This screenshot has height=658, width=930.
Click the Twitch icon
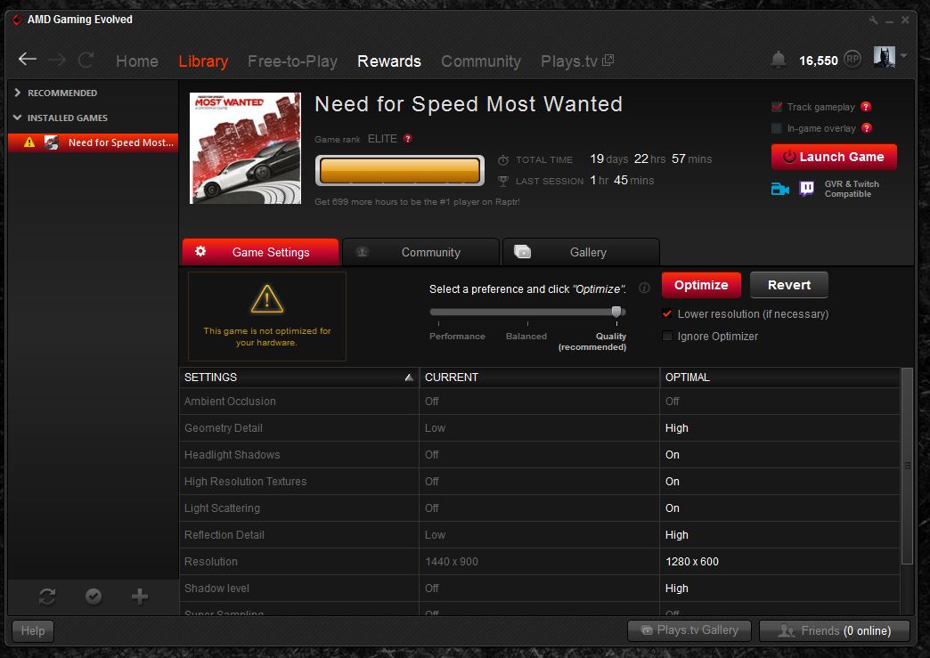807,188
